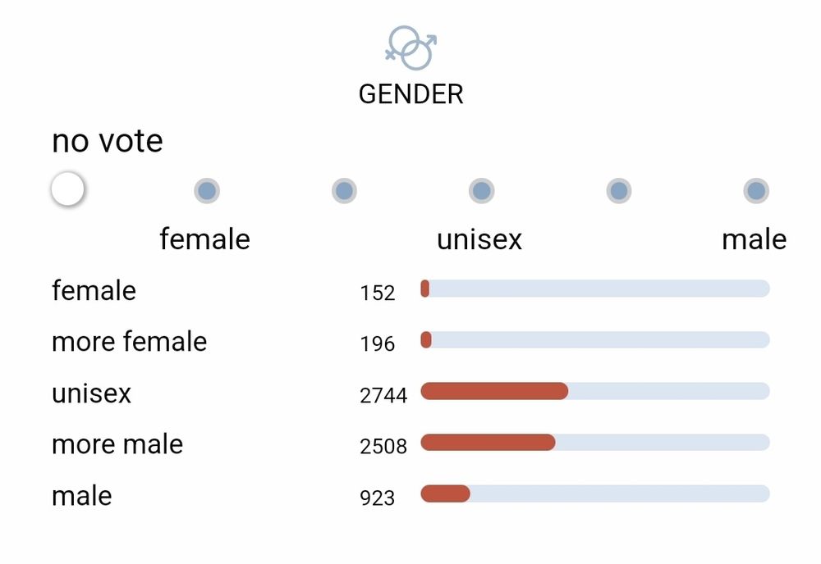Screen dimensions: 821x564
Task: Click the 'male' label under the slider
Action: pyautogui.click(x=754, y=239)
